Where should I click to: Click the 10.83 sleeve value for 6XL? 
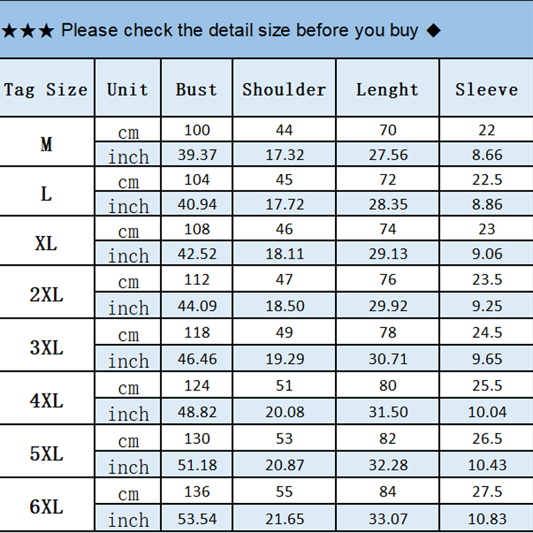[x=487, y=518]
